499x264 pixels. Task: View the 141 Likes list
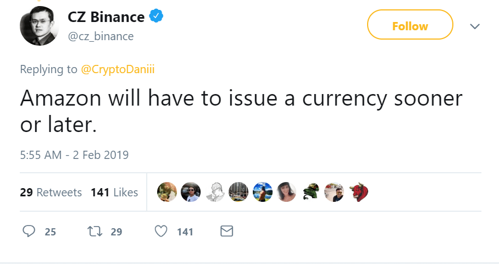pyautogui.click(x=114, y=193)
